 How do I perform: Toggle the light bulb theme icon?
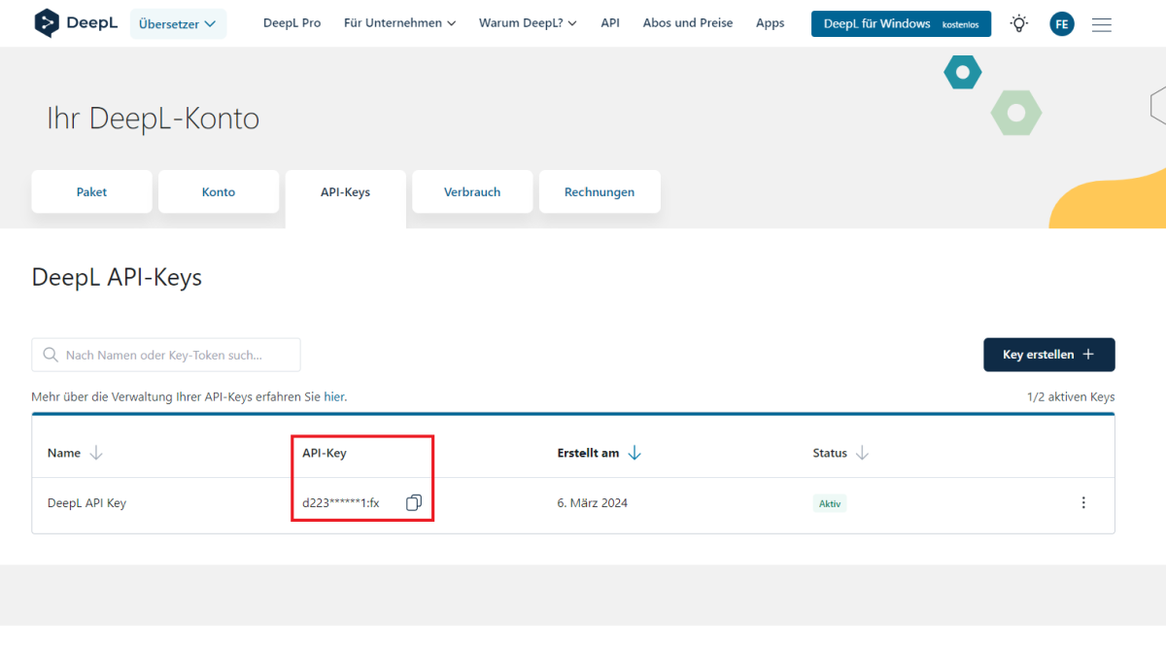[1018, 23]
